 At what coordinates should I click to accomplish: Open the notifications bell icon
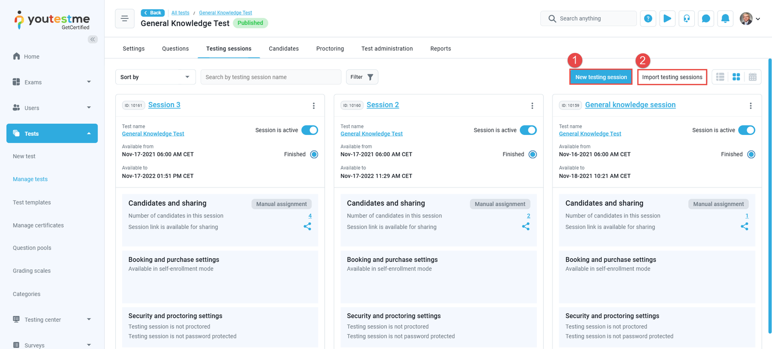pos(725,18)
